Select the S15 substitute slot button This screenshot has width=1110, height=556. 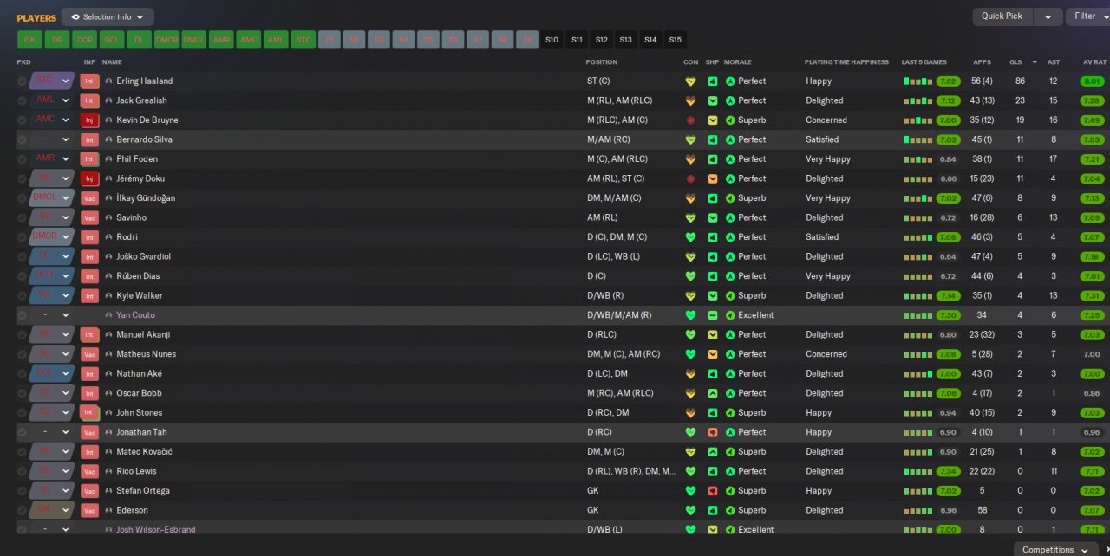[675, 40]
